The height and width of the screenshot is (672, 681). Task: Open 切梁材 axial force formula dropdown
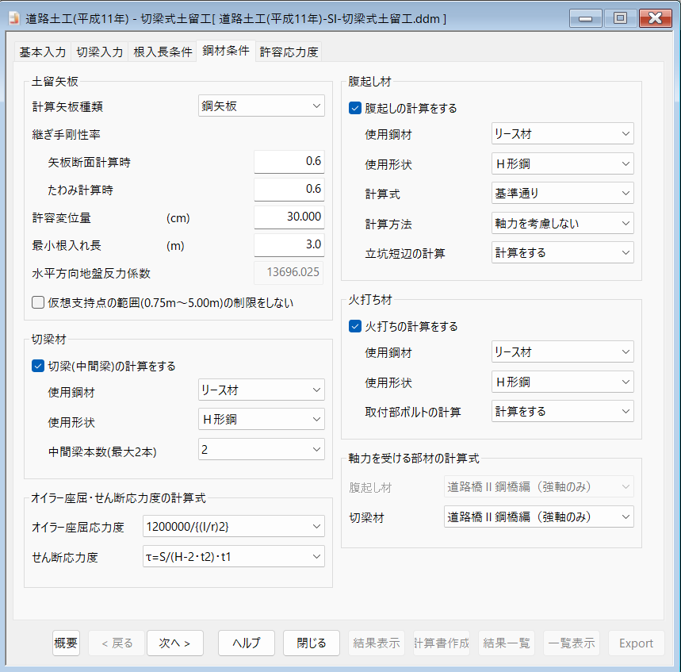(x=538, y=517)
